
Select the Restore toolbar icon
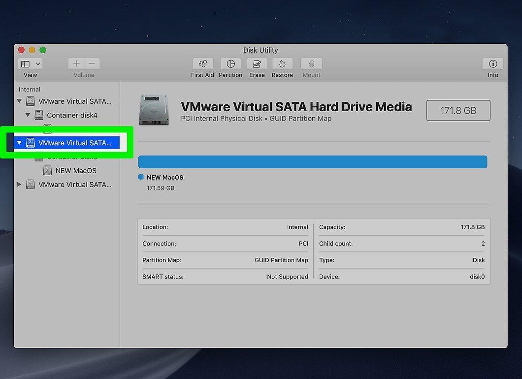(282, 63)
